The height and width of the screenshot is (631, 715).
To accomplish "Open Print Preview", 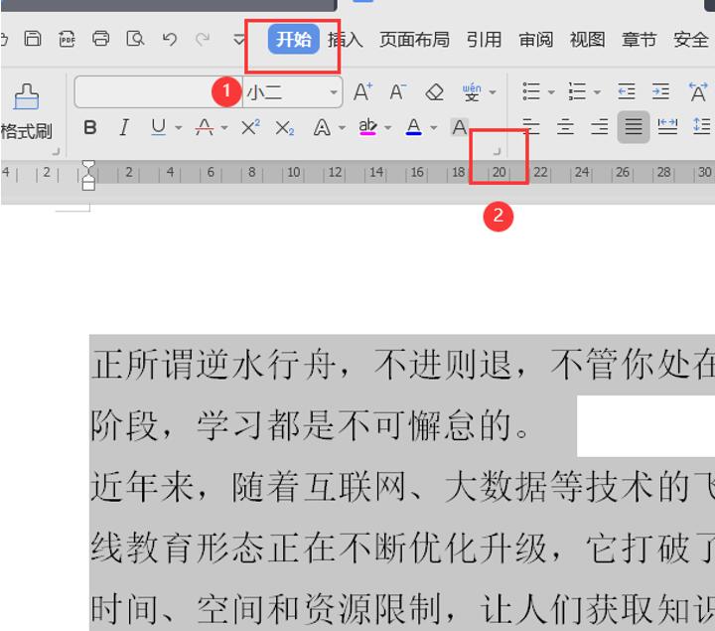I will 135,39.
